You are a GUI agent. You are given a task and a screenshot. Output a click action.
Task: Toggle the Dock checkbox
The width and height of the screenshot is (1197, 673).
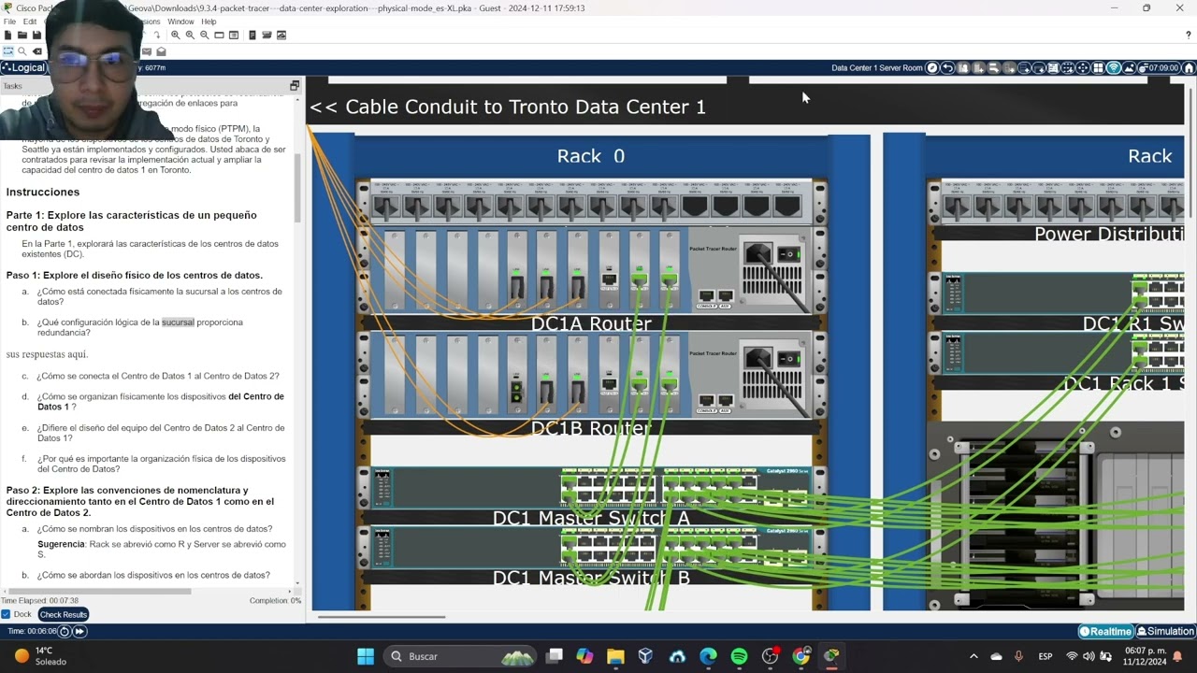pyautogui.click(x=6, y=614)
